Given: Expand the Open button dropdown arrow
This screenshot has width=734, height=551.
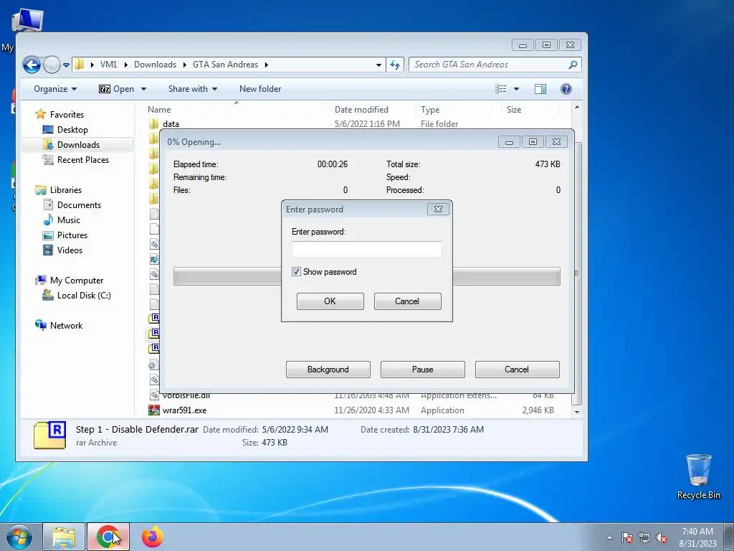Looking at the screenshot, I should [143, 89].
